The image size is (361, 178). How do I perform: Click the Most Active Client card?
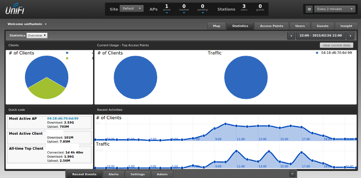pos(49,137)
